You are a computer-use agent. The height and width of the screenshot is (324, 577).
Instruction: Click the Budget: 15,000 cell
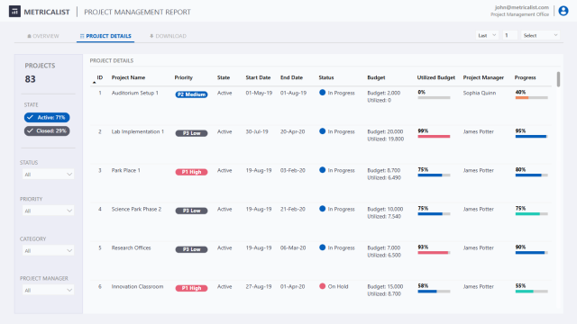(385, 286)
